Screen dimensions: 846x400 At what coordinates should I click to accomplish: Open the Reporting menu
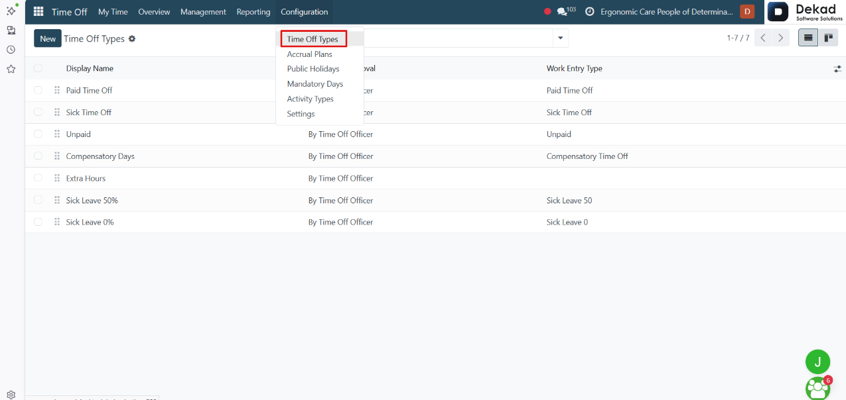253,12
